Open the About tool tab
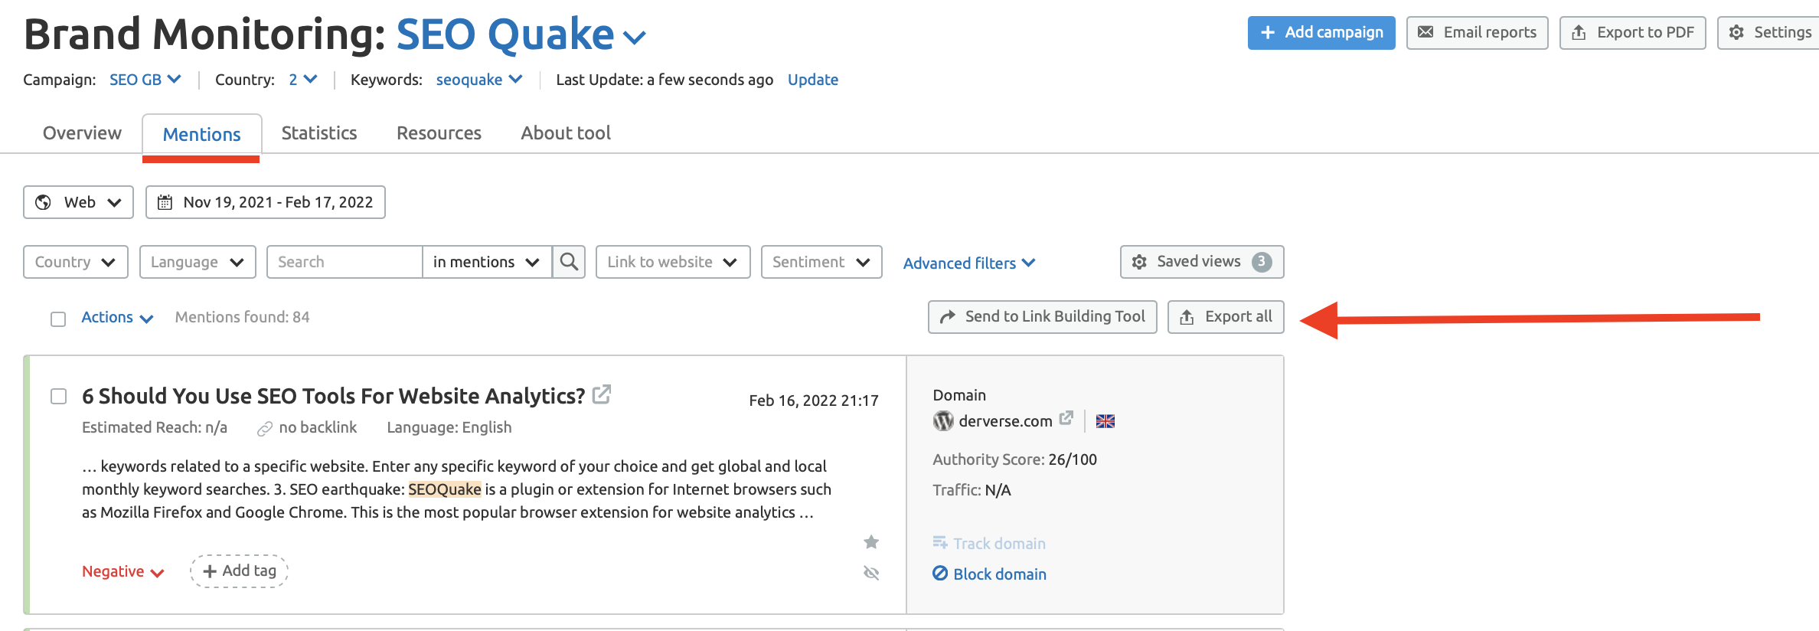The height and width of the screenshot is (631, 1819). (566, 133)
